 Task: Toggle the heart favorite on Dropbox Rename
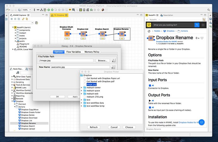pyautogui.click(x=202, y=38)
